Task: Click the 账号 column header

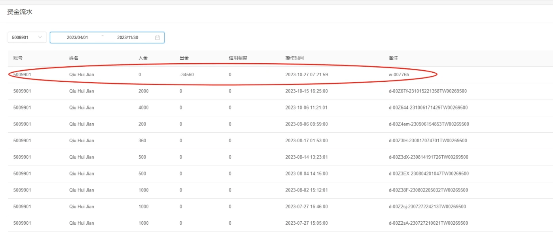Action: [18, 58]
